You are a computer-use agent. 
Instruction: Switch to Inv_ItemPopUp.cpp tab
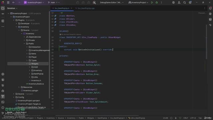point(85,8)
